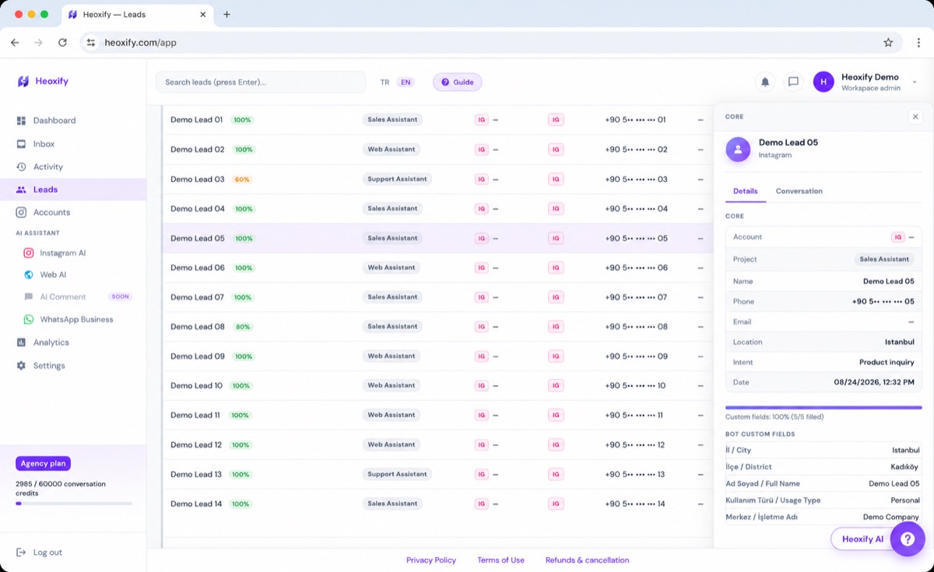This screenshot has height=572, width=934.
Task: Open the chat messages icon
Action: (793, 82)
